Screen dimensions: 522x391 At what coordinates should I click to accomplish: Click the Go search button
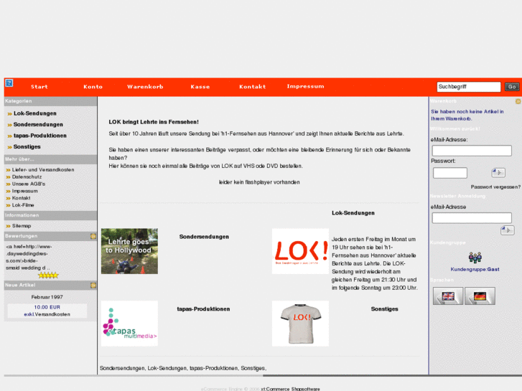(x=512, y=87)
